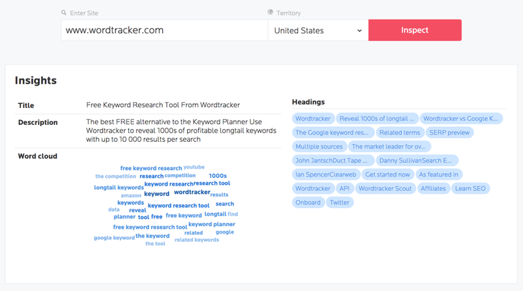Click 'keyword planner' in the word cloud
The height and width of the screenshot is (291, 523).
click(212, 224)
